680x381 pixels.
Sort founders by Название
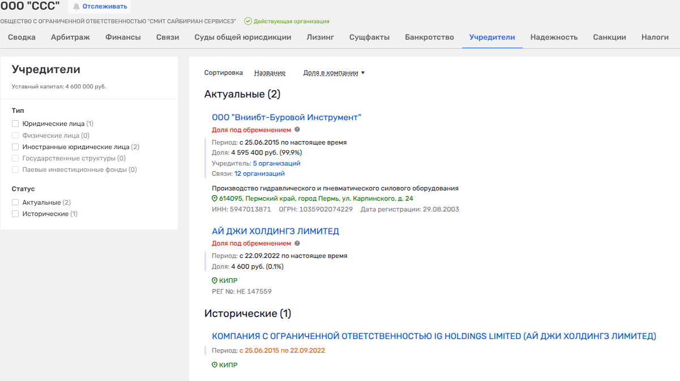click(x=270, y=73)
